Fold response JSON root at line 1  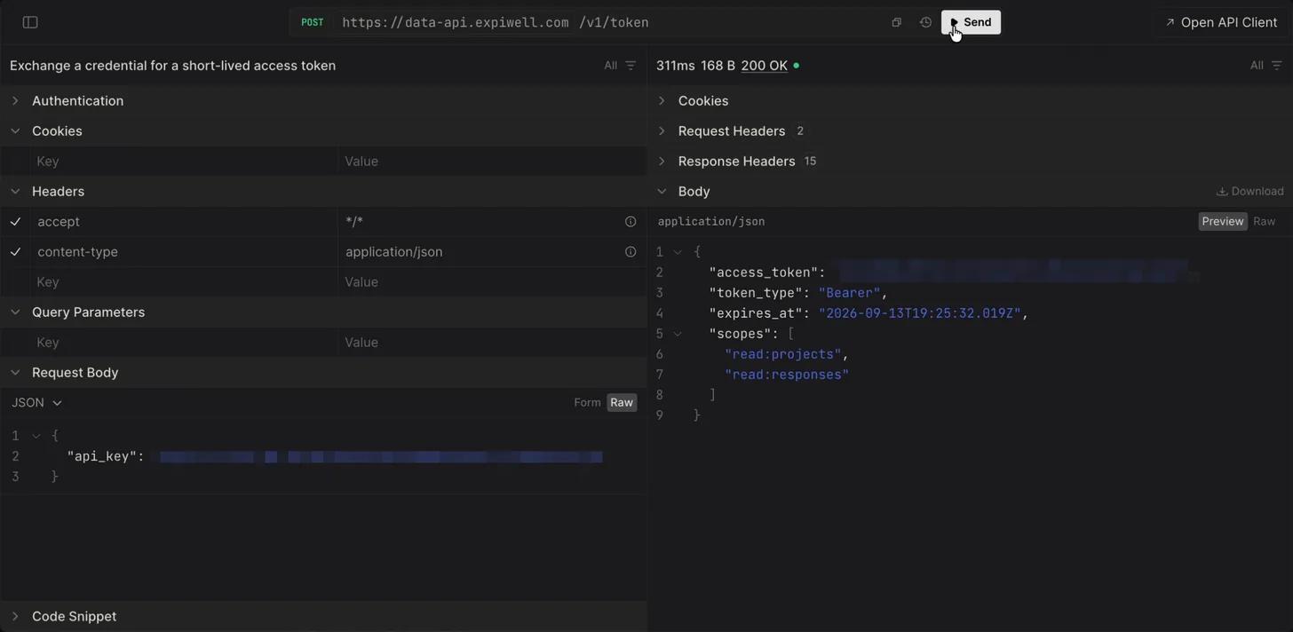pos(678,252)
